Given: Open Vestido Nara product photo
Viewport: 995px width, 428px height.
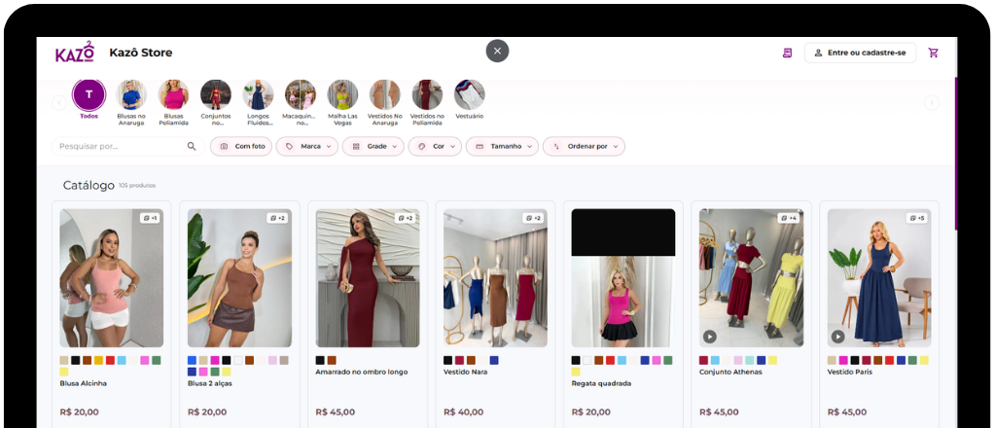Looking at the screenshot, I should pyautogui.click(x=496, y=278).
